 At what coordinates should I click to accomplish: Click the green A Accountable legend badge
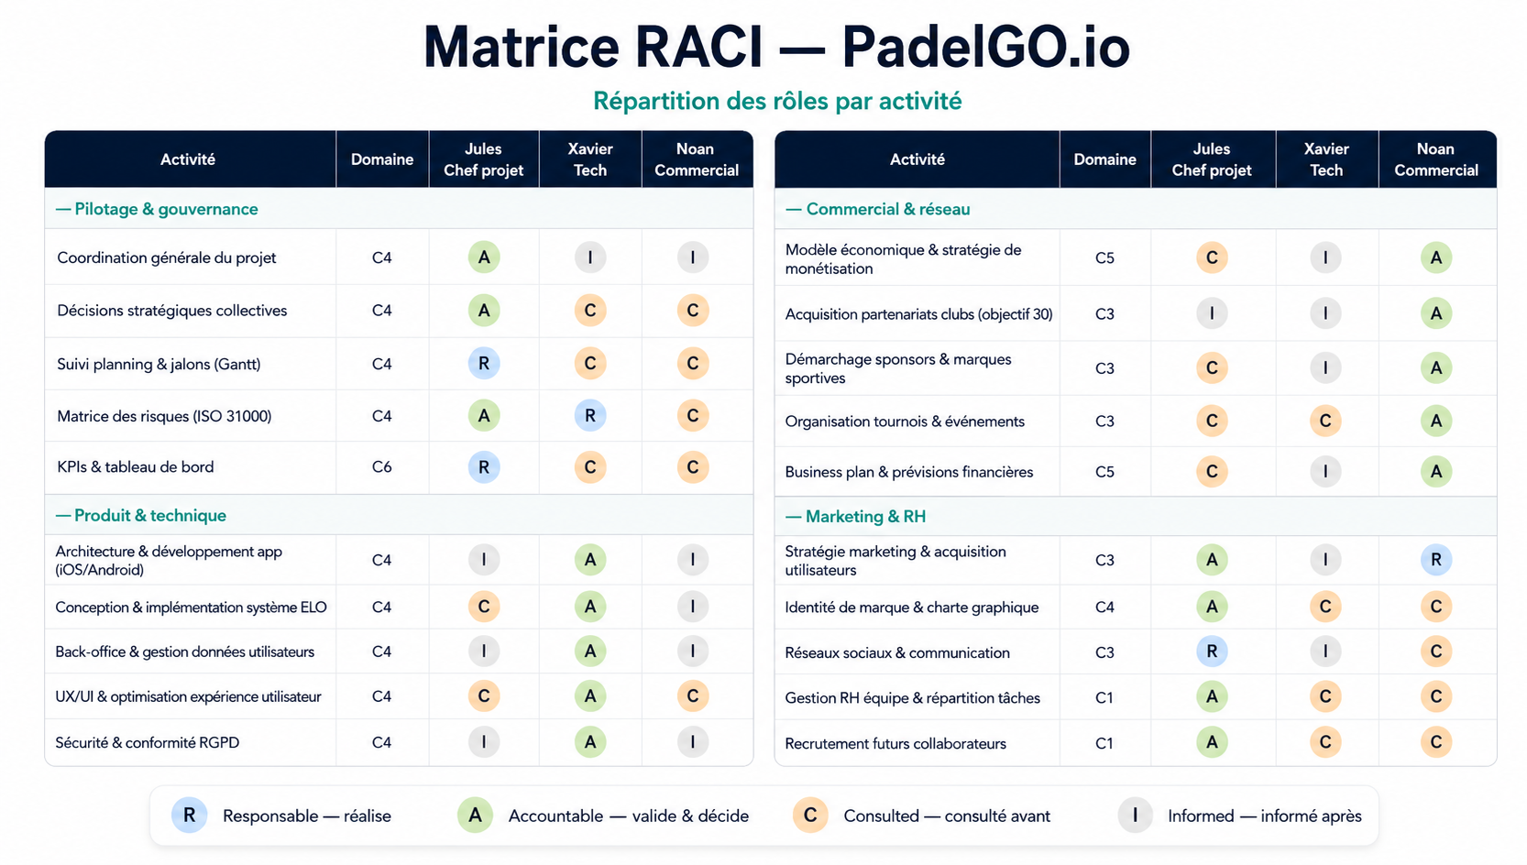coord(475,815)
